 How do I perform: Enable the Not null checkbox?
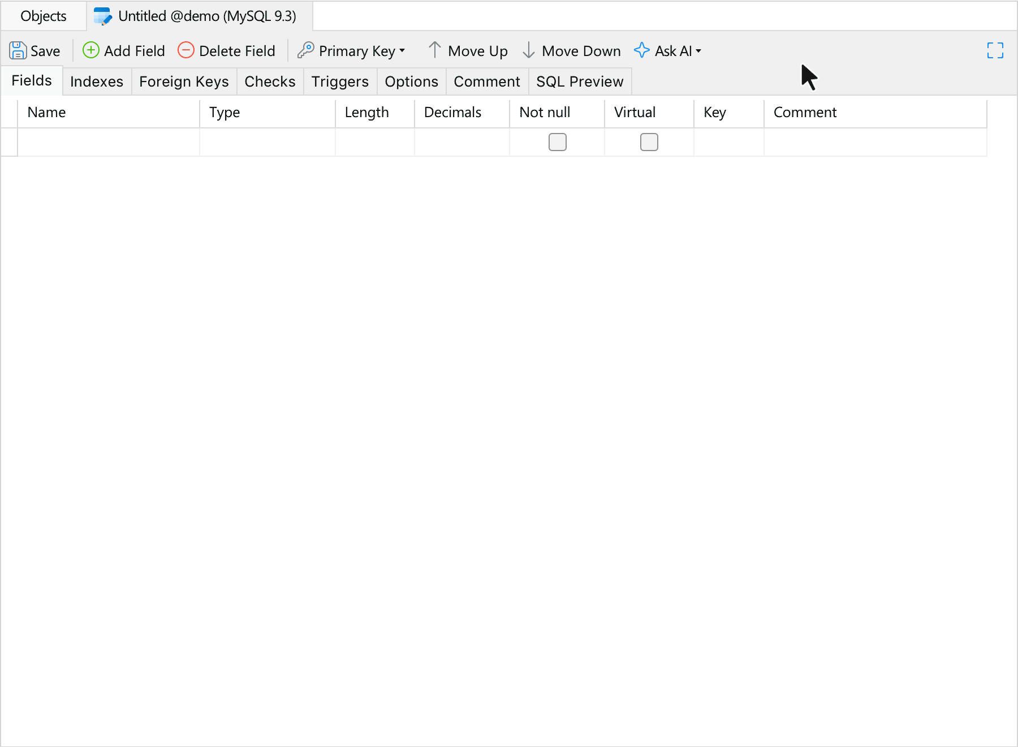(558, 142)
